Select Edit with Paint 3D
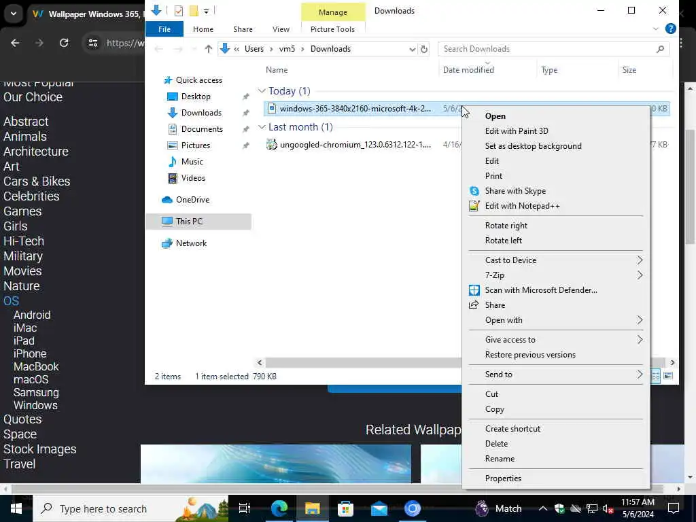The height and width of the screenshot is (522, 696). (x=517, y=131)
